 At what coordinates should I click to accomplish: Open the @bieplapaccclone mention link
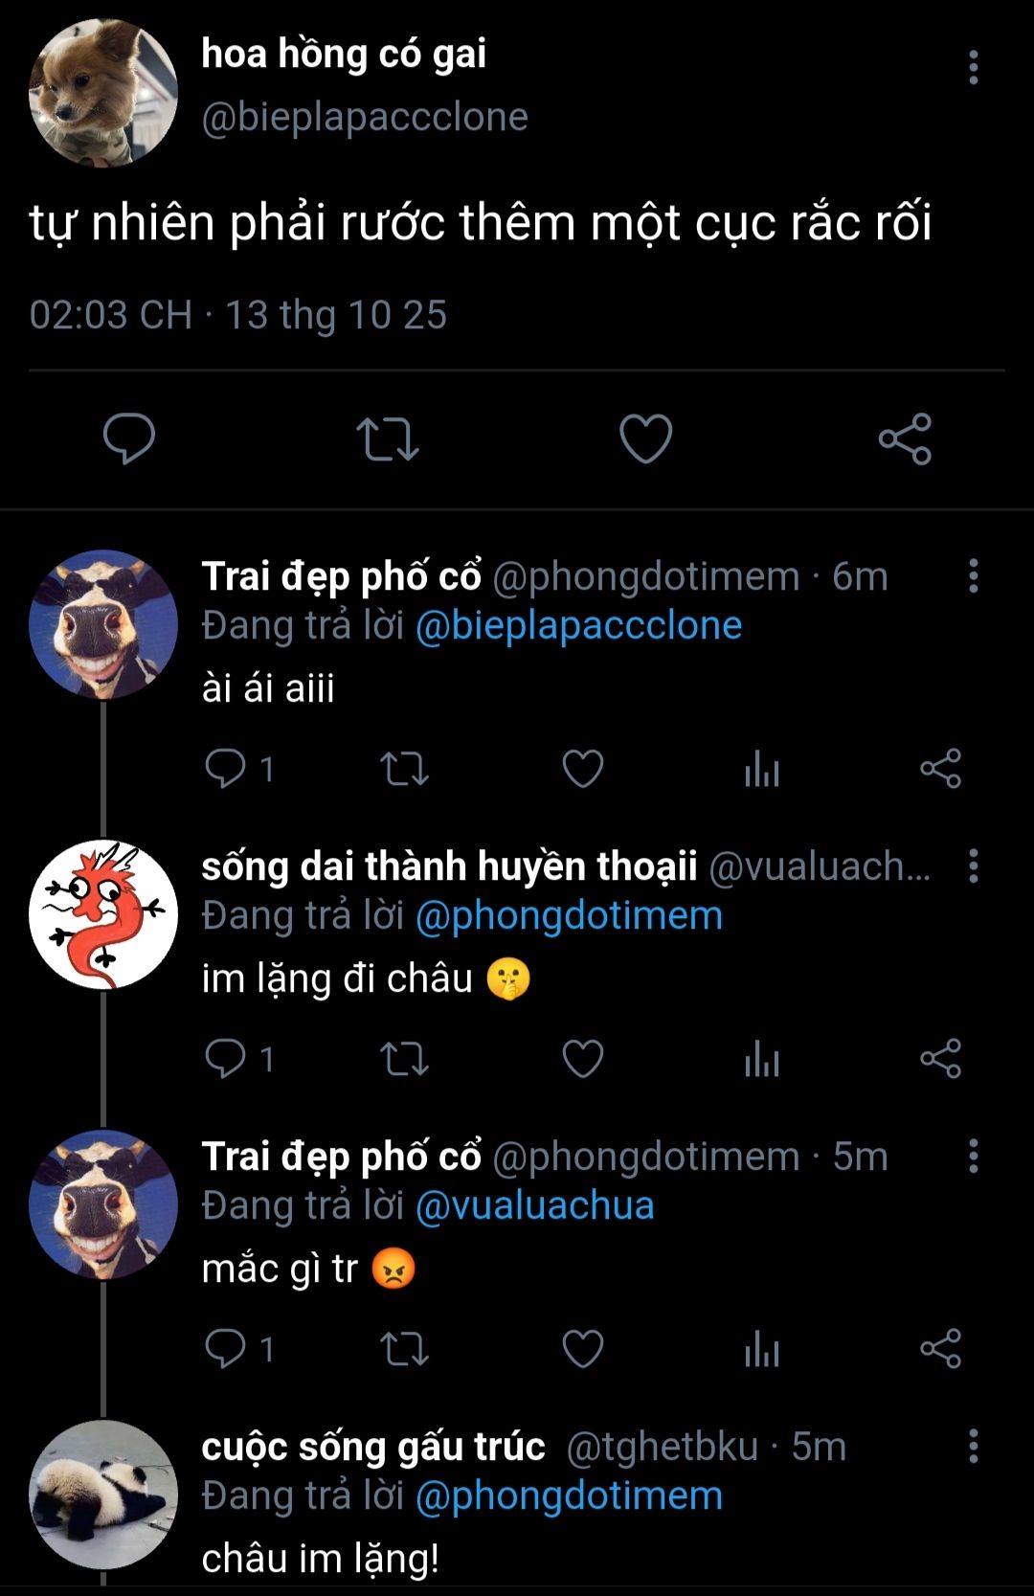578,626
